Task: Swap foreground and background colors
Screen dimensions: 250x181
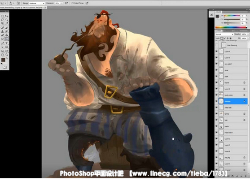Action: coord(7,58)
